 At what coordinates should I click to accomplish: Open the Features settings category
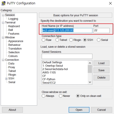(14, 34)
